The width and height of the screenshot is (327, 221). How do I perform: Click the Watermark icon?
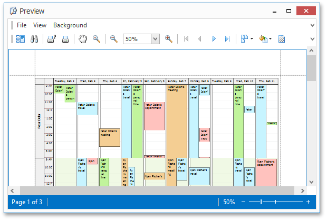[282, 39]
